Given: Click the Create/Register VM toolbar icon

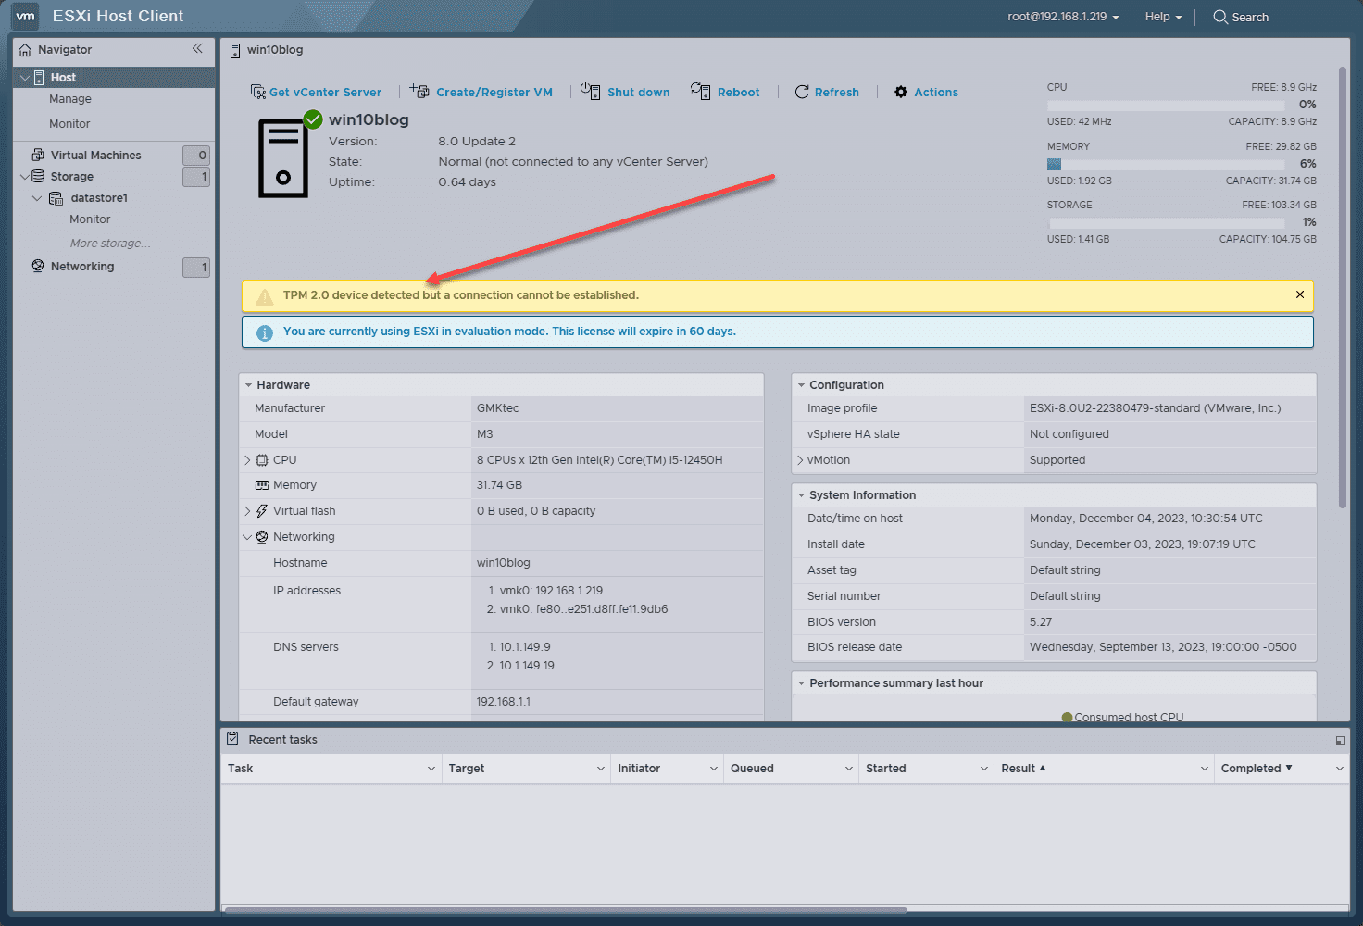Looking at the screenshot, I should click(420, 91).
